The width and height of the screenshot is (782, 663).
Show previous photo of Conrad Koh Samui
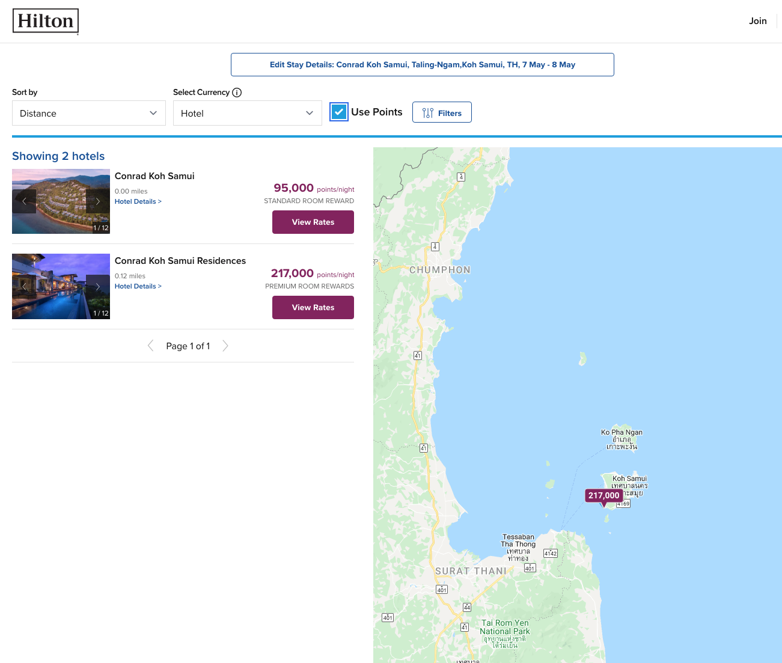[x=24, y=201]
